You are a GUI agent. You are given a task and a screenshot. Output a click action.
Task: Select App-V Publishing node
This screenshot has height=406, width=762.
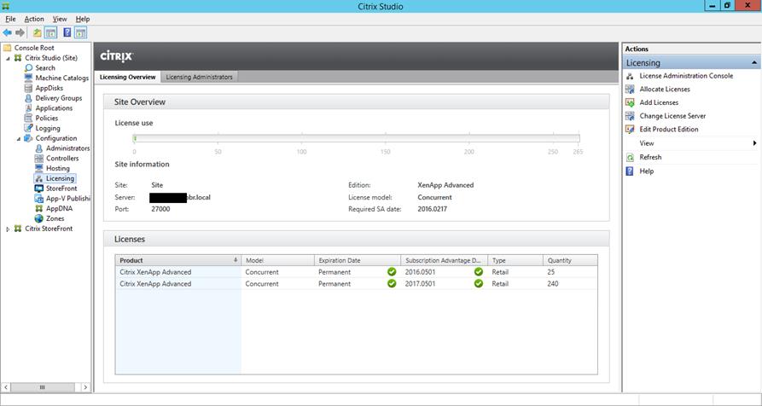click(67, 198)
